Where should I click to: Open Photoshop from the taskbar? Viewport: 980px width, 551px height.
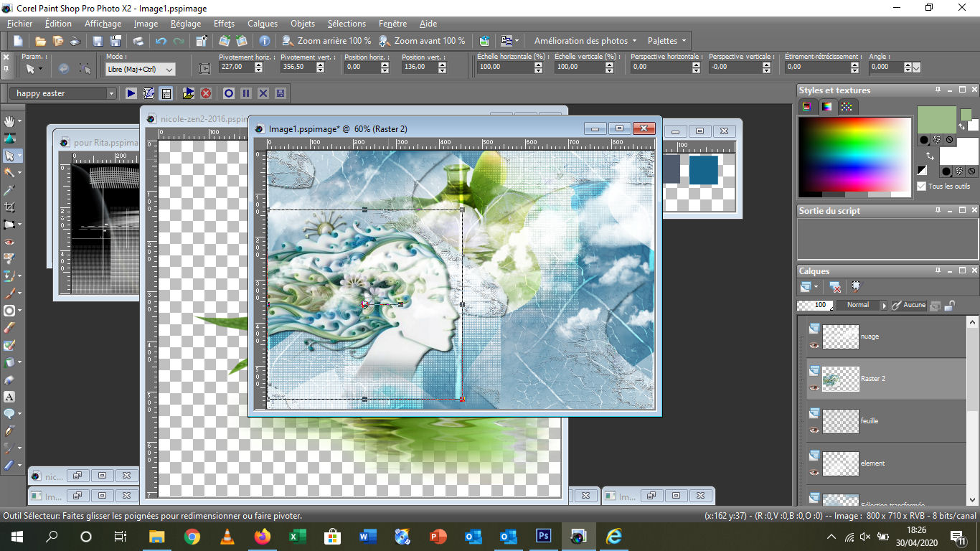[543, 537]
